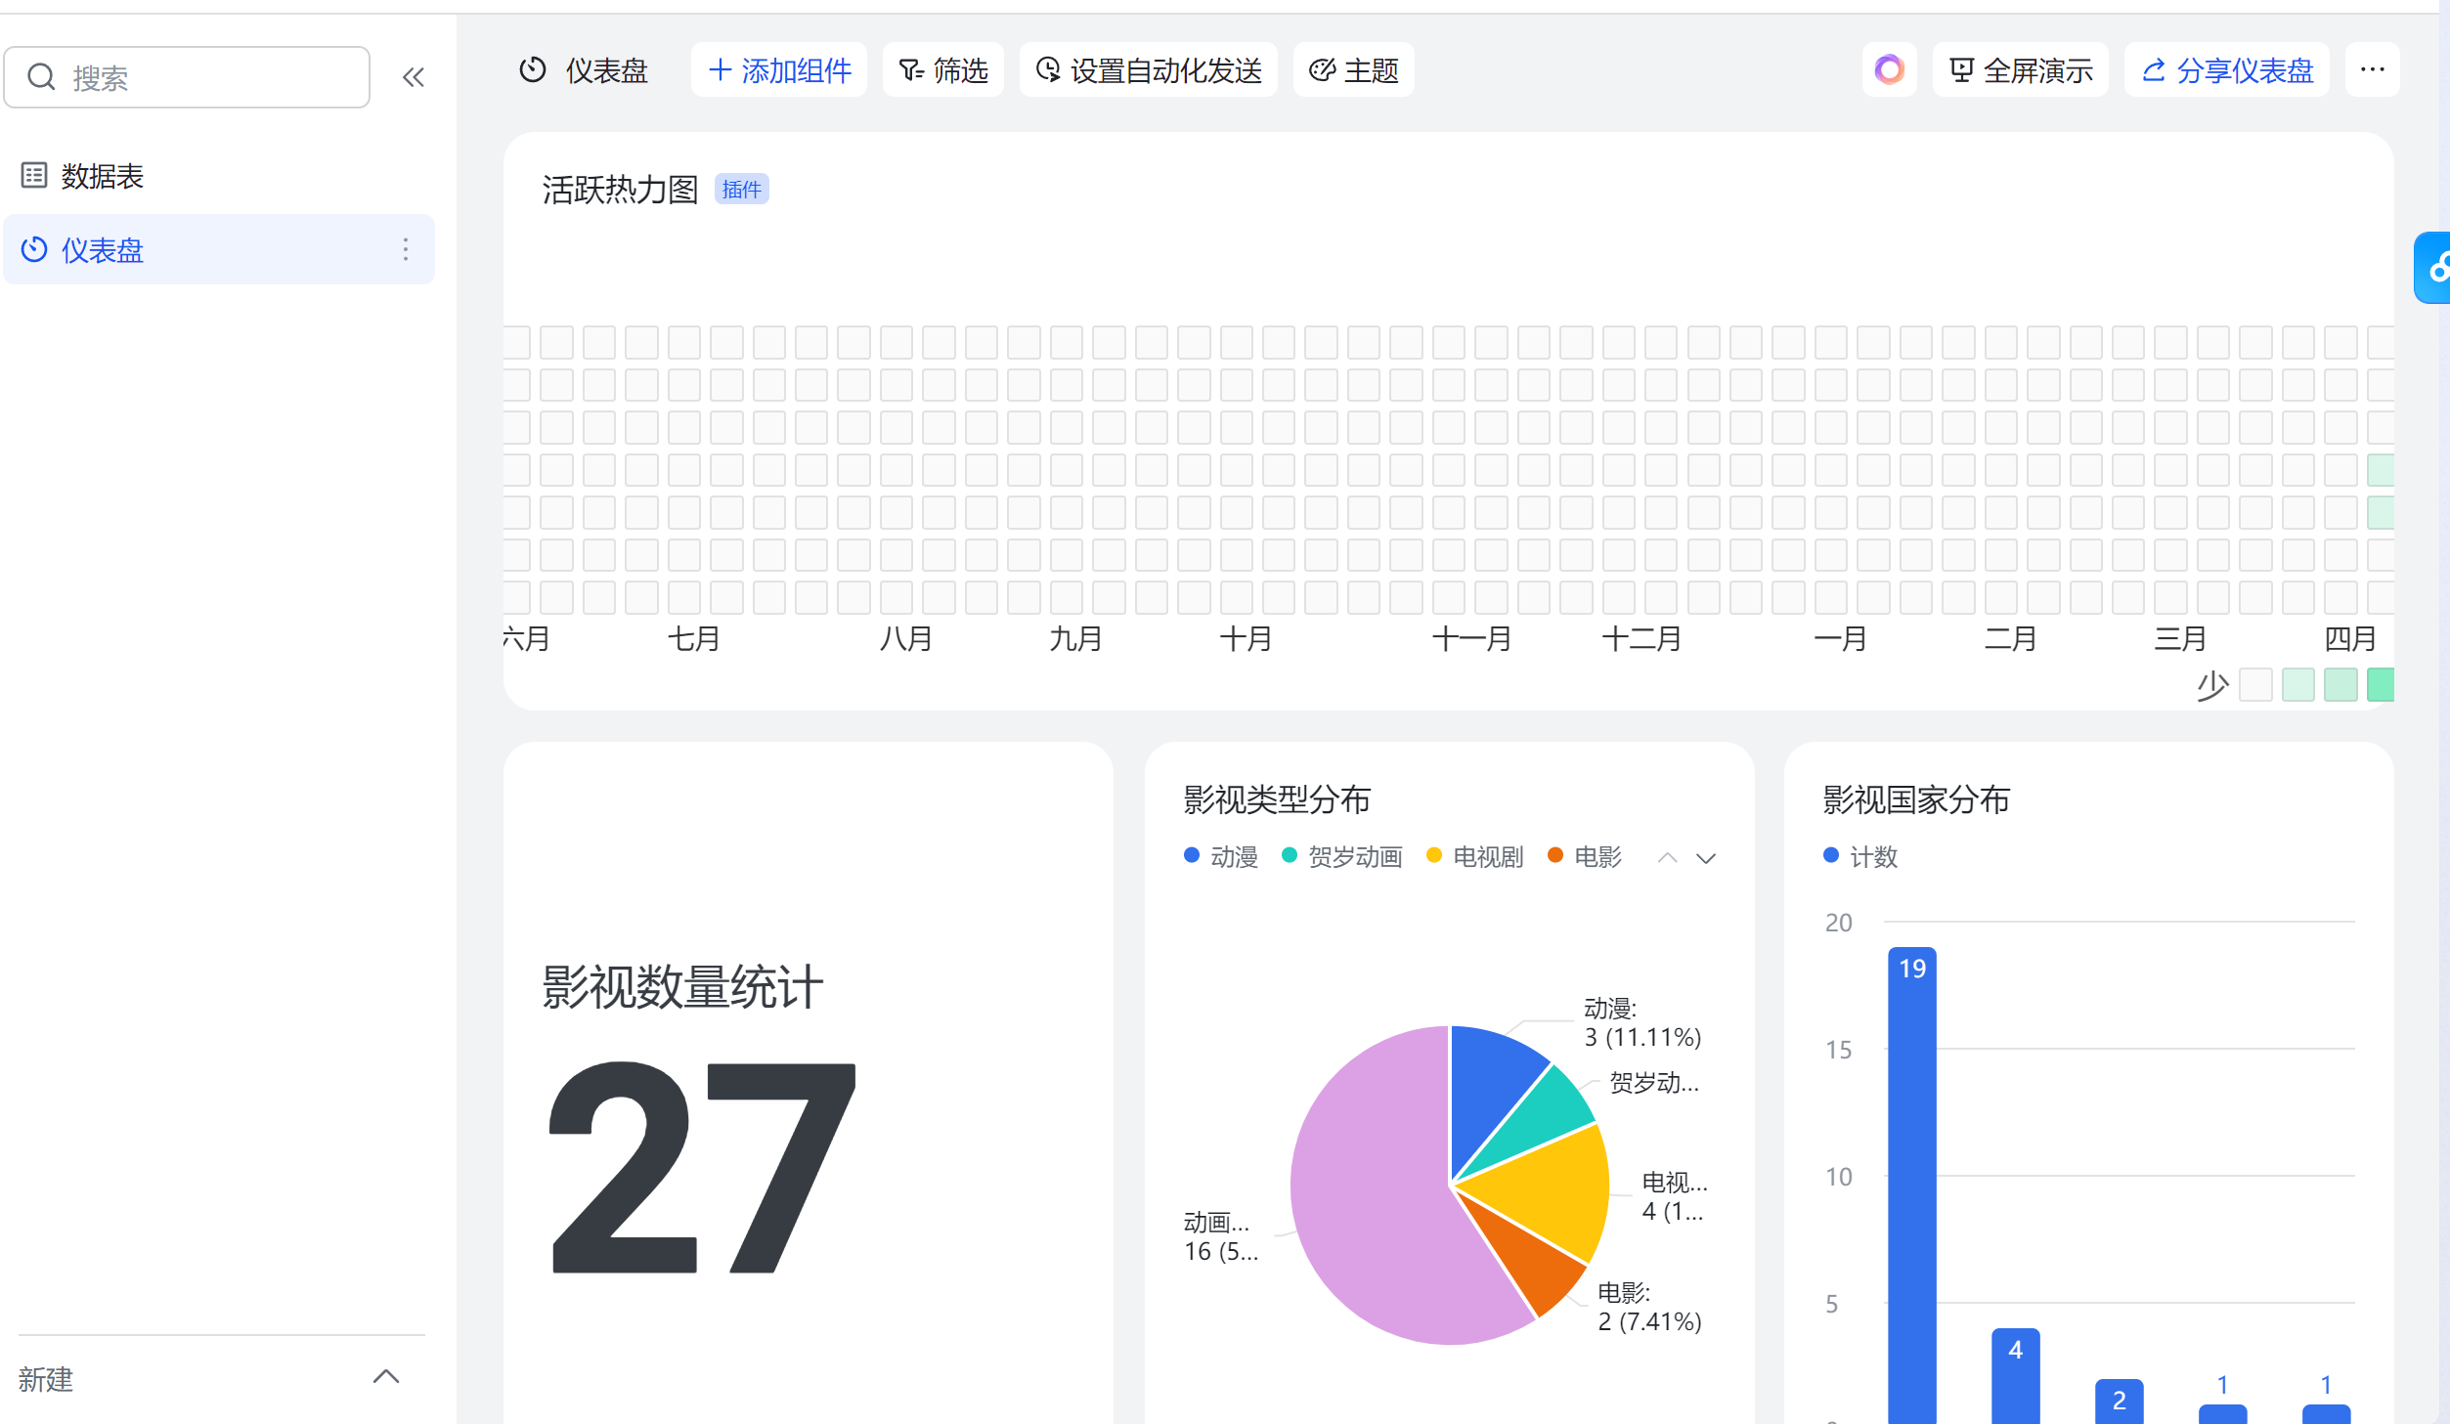Page legend up with the up chevron
The height and width of the screenshot is (1424, 2450).
(1667, 858)
